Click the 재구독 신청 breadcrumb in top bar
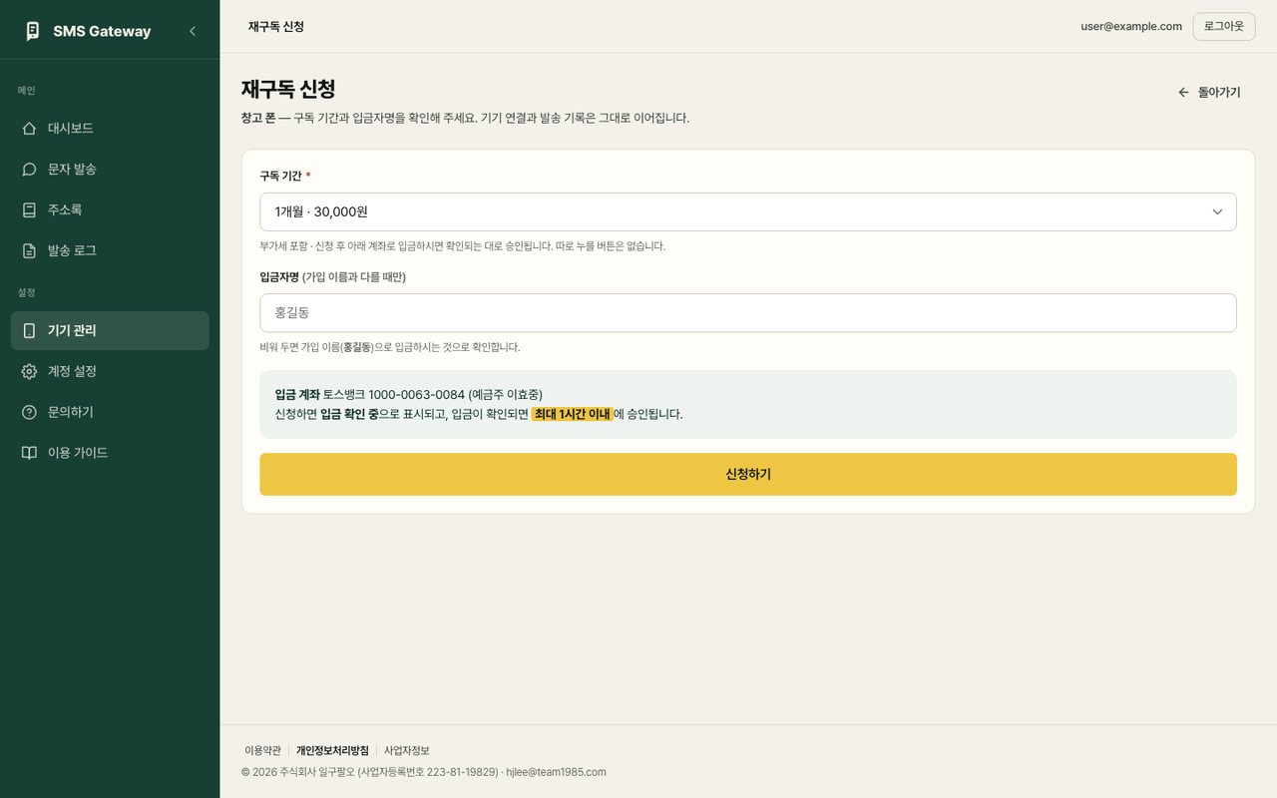Viewport: 1277px width, 798px height. pyautogui.click(x=276, y=27)
